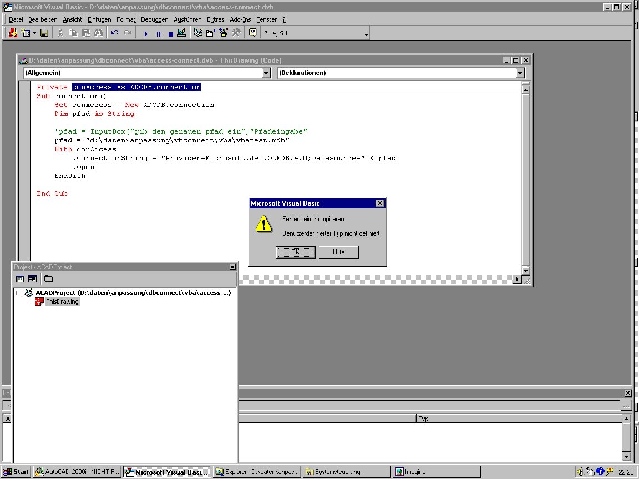Image resolution: width=639 pixels, height=479 pixels.
Task: Click the volume speaker tray icon
Action: [x=580, y=472]
